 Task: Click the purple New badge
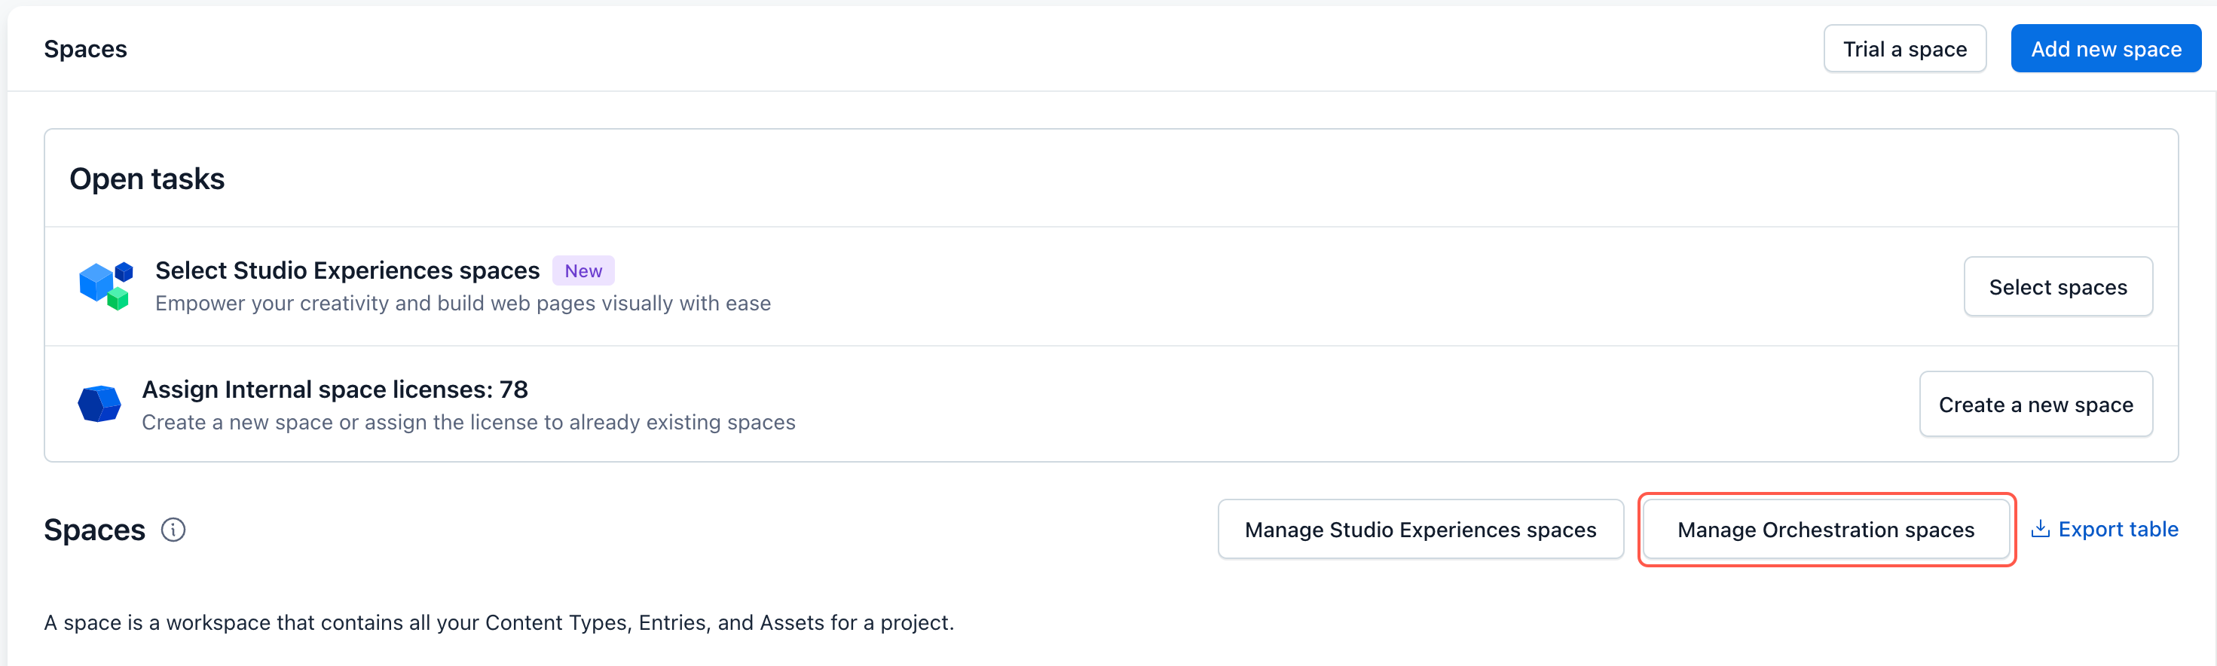click(583, 271)
